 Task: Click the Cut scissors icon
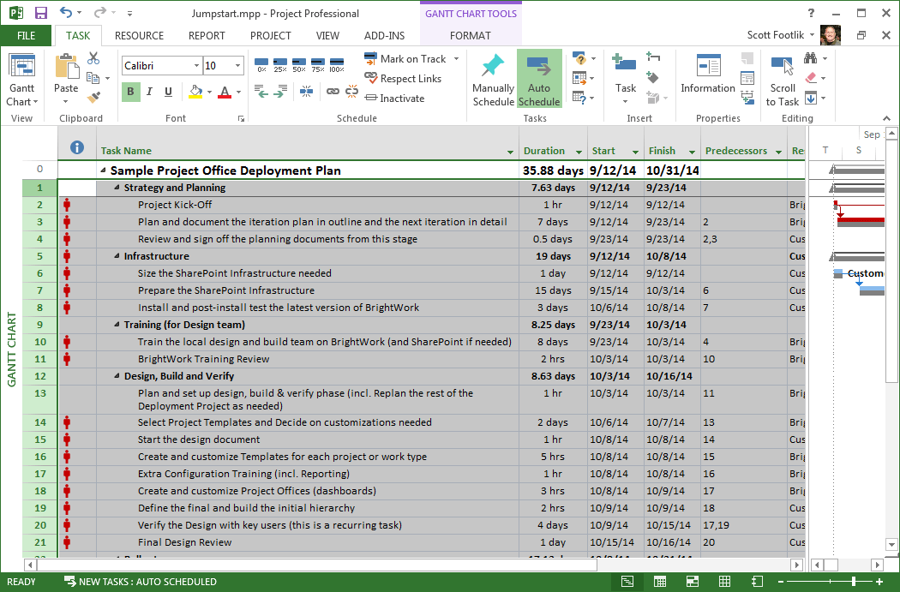coord(93,58)
